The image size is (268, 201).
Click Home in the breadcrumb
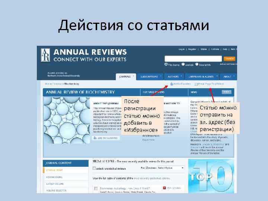point(48,84)
